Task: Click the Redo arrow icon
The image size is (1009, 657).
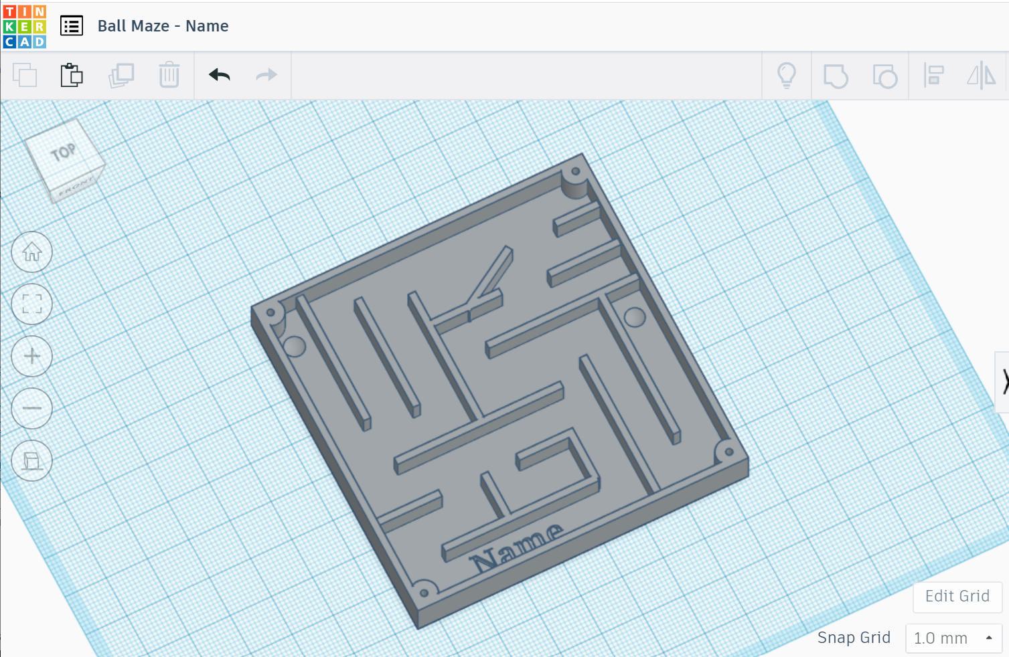Action: click(x=266, y=75)
